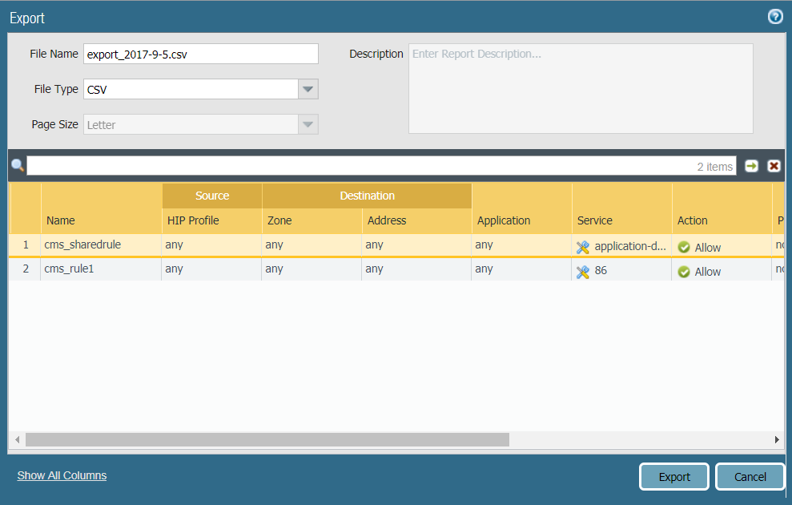This screenshot has height=505, width=792.
Task: Click Allow text in cms_sharedrule row
Action: [708, 248]
